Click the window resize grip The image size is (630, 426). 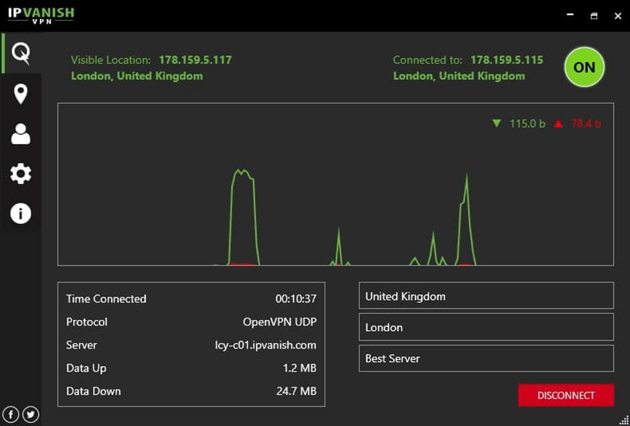pyautogui.click(x=623, y=419)
